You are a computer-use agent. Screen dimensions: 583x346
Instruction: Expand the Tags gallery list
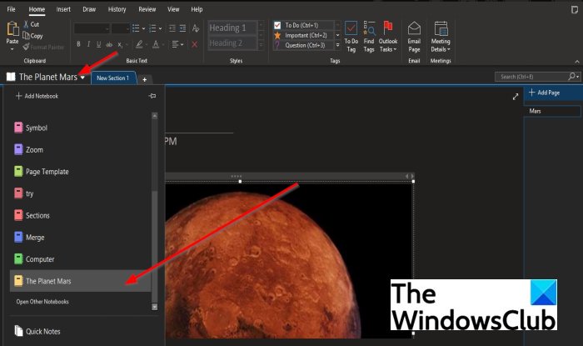[x=337, y=45]
